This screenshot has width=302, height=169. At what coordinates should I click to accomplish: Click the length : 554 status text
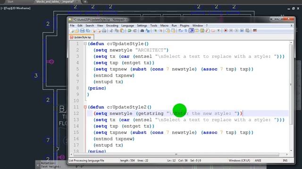point(127,161)
